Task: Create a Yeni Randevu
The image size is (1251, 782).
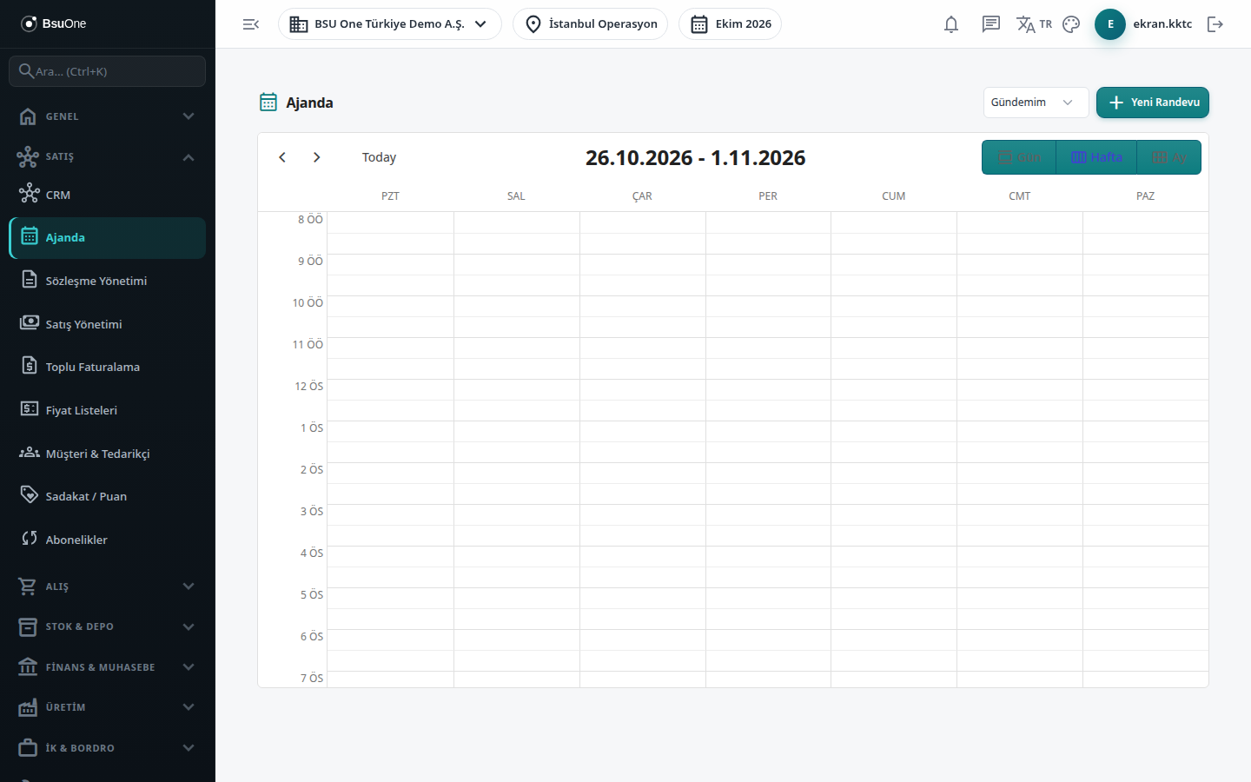Action: click(x=1153, y=103)
